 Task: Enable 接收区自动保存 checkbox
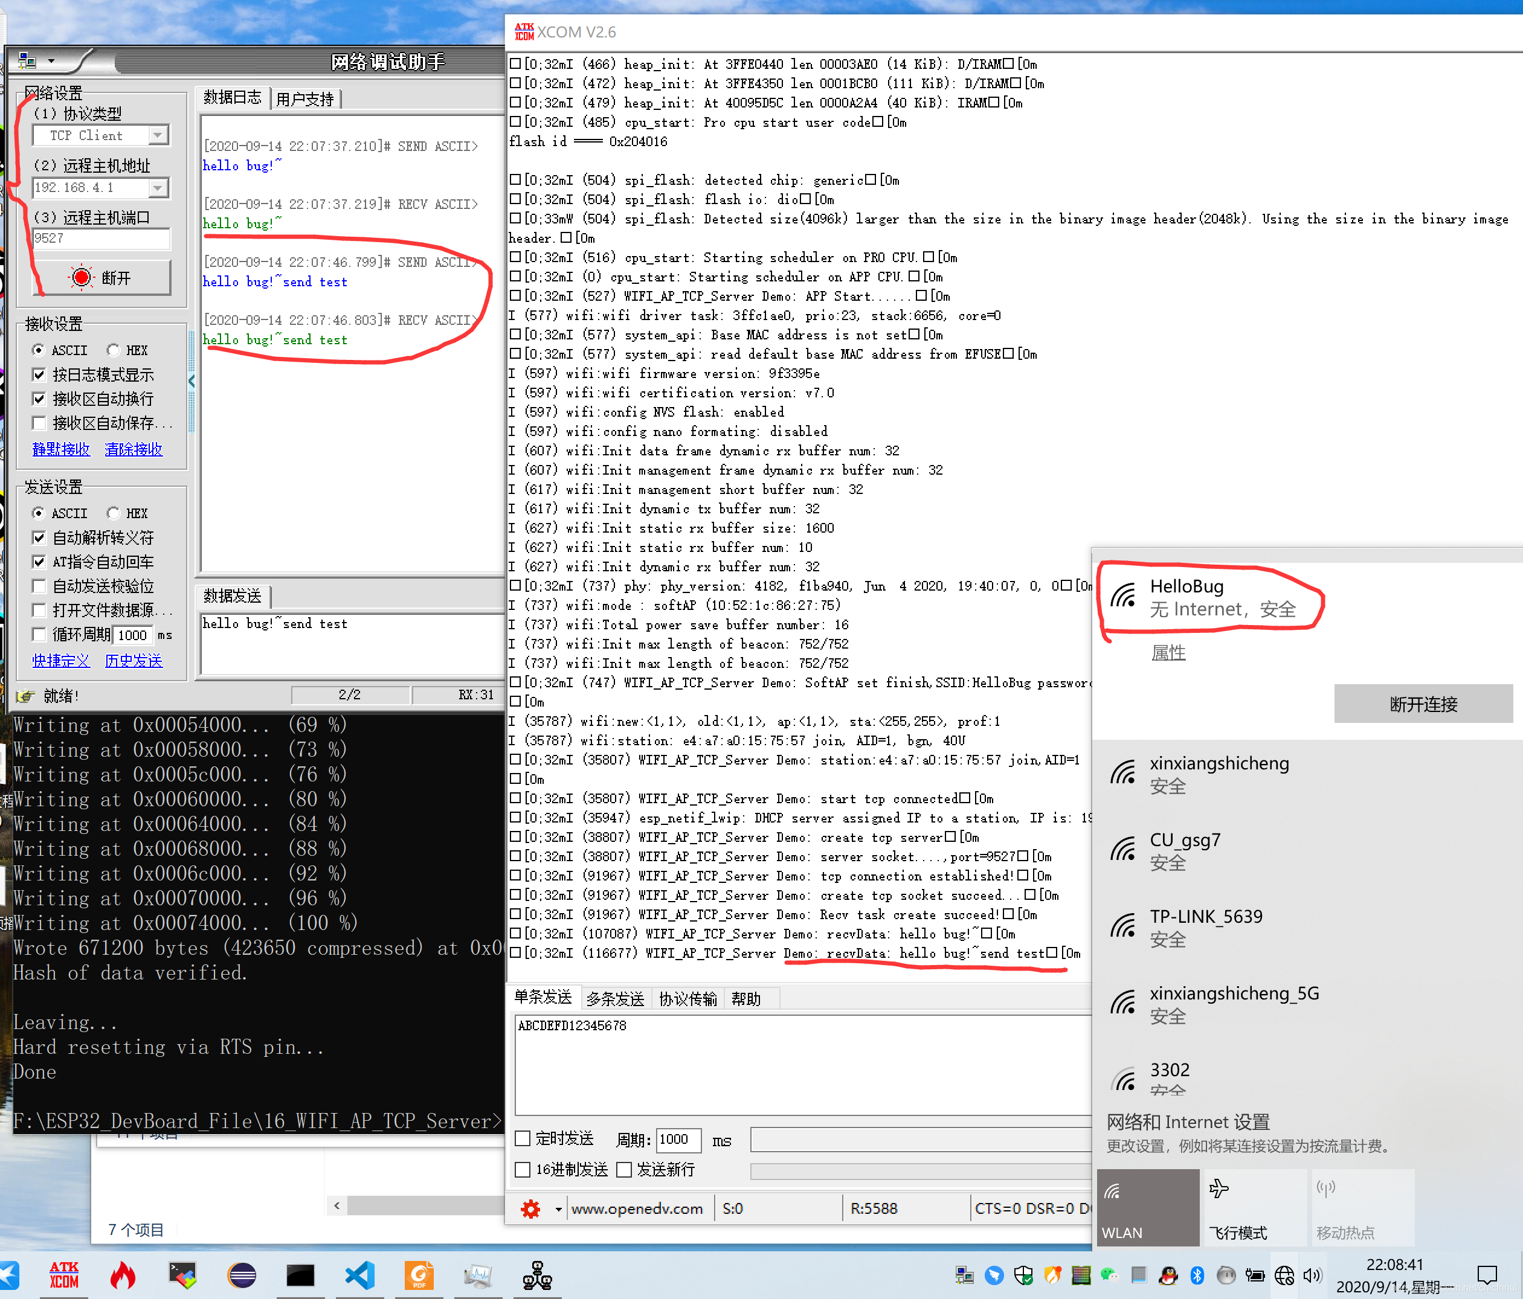[x=39, y=423]
